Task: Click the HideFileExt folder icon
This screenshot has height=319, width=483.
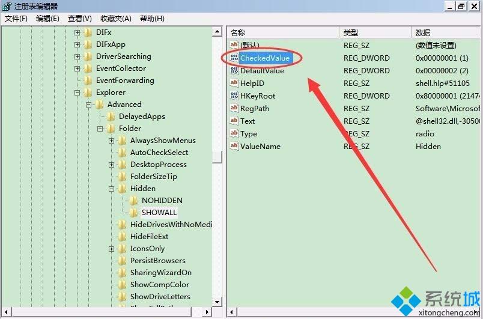Action: (123, 237)
